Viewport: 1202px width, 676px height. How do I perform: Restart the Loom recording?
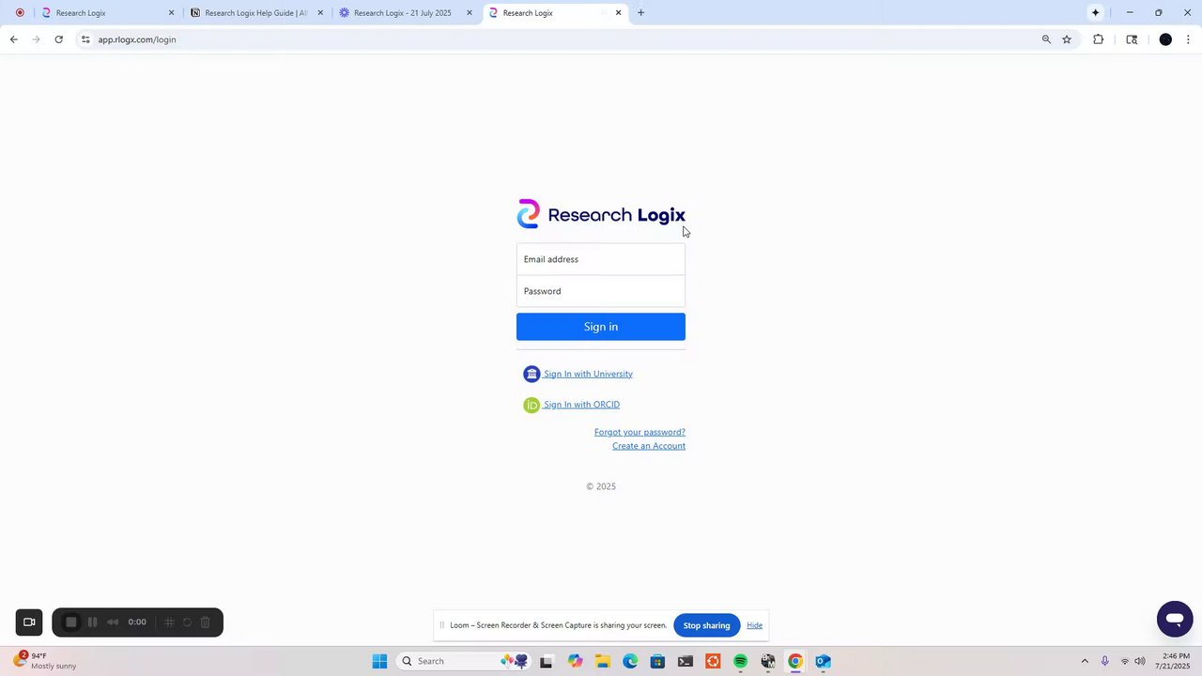pos(187,622)
